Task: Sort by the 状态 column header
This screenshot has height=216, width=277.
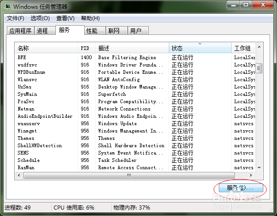Action: pos(200,48)
